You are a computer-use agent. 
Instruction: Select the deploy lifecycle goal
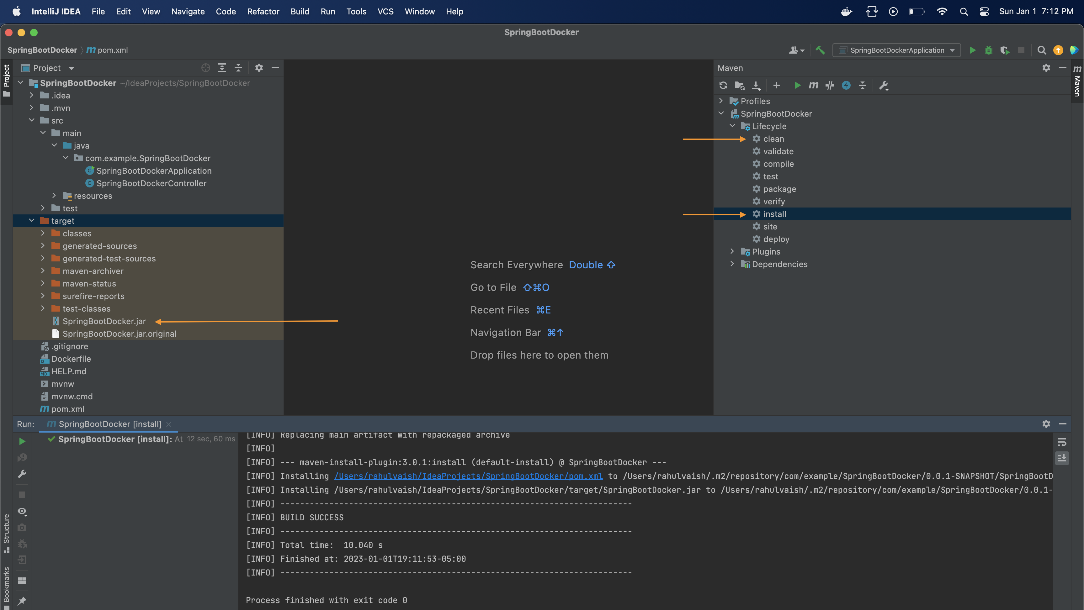click(776, 239)
